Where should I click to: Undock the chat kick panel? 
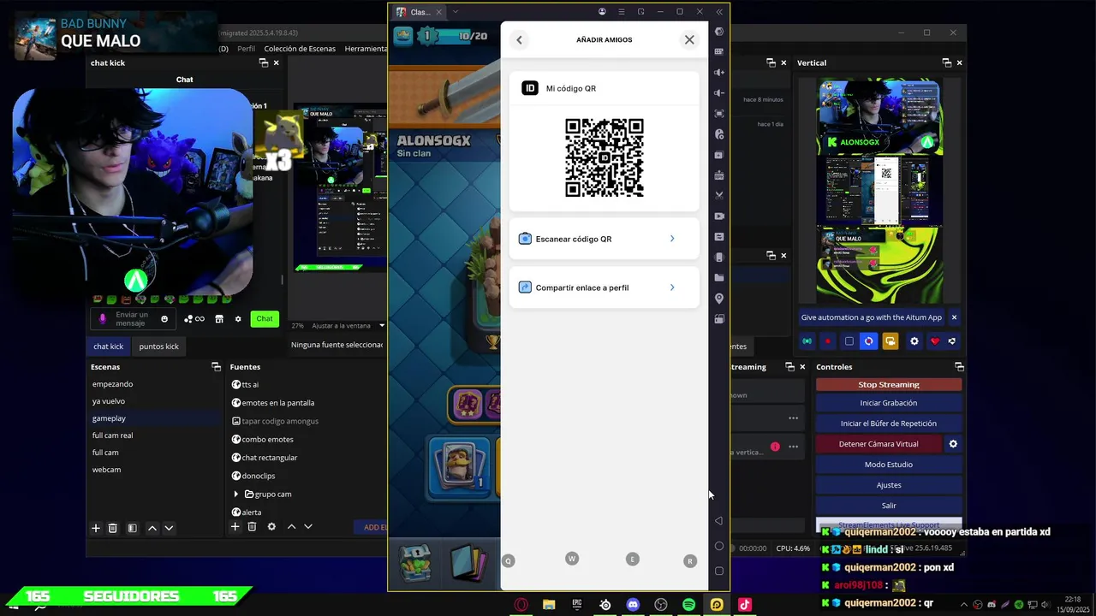click(x=264, y=62)
